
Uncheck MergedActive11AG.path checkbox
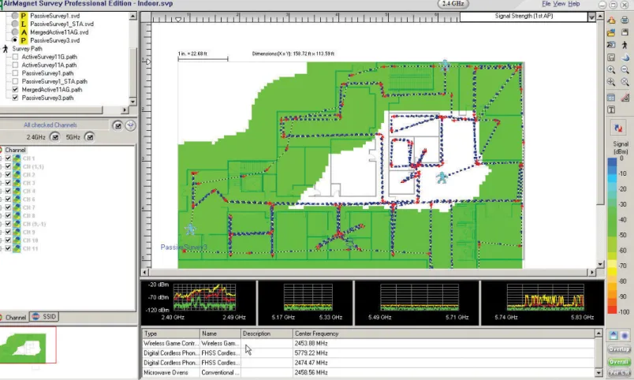15,89
